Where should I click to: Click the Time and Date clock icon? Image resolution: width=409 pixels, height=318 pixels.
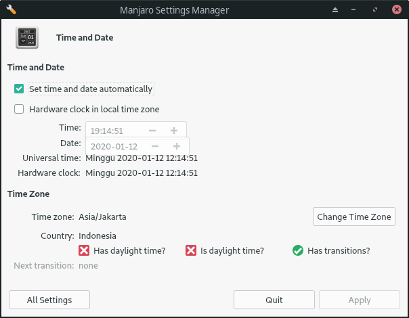(x=27, y=37)
